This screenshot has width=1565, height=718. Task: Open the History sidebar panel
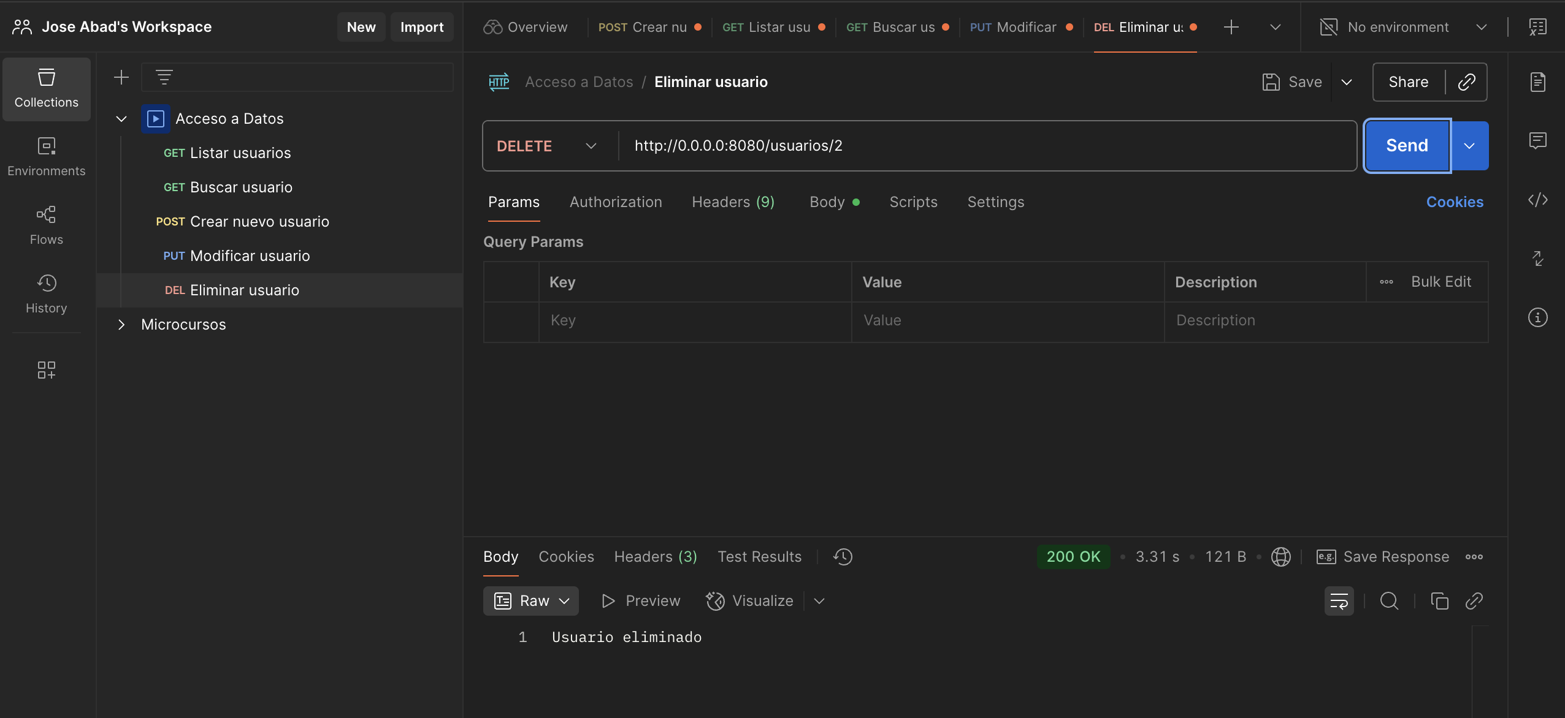click(47, 293)
